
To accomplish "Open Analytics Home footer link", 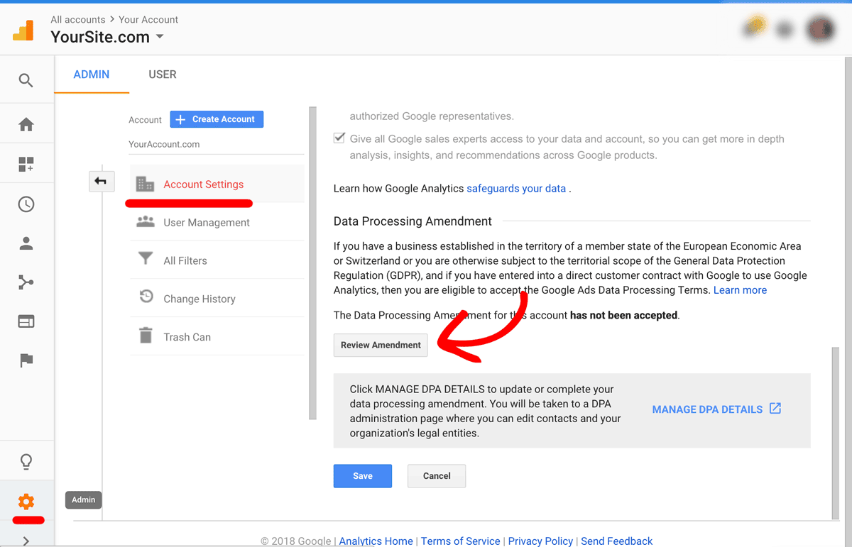I will (x=376, y=541).
